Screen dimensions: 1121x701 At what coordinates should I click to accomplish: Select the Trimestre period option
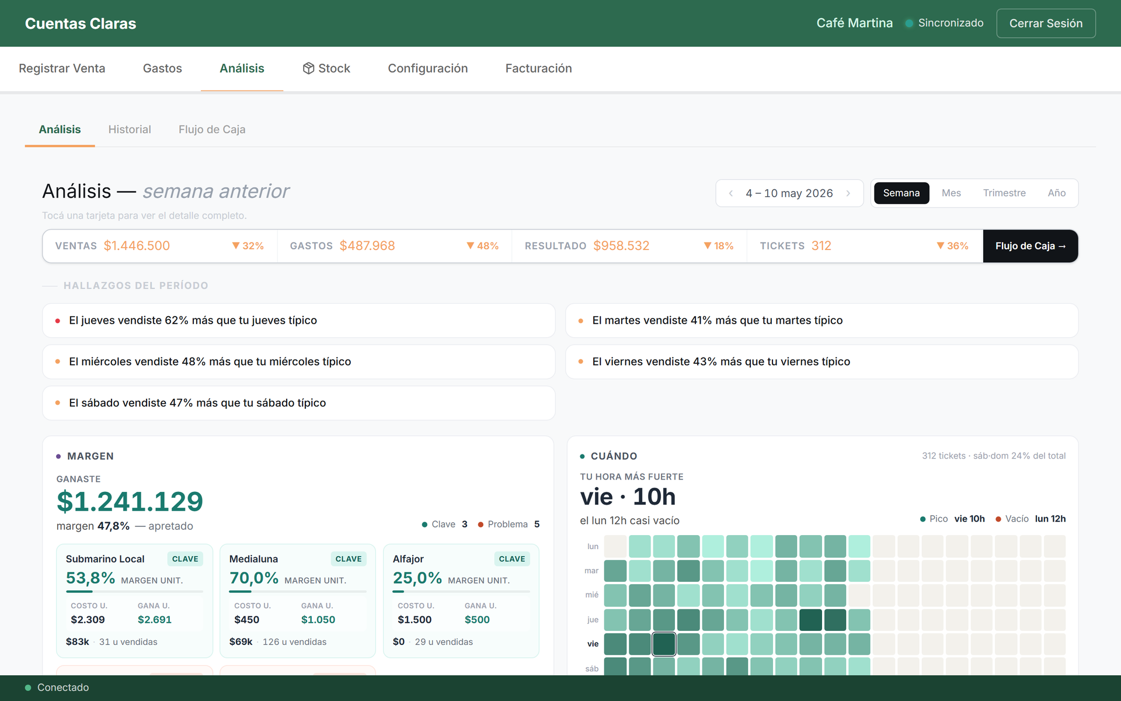tap(1004, 193)
